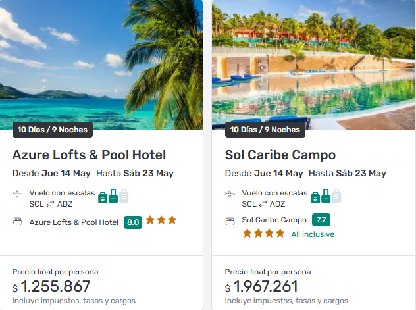The height and width of the screenshot is (310, 416).
Task: Click the three stars on Azure Lofts
Action: coord(161,220)
